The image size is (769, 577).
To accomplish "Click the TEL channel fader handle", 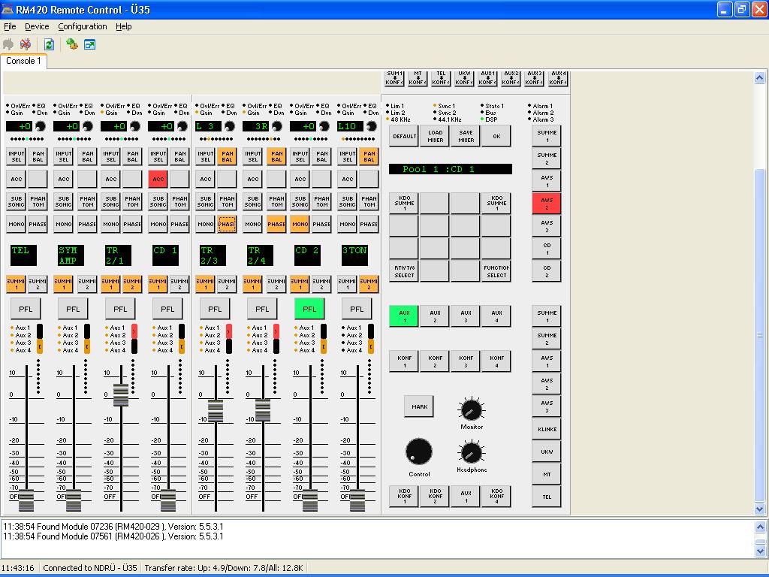I will 26,500.
